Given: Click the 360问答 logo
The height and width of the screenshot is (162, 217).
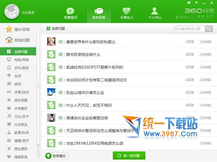Looking at the screenshot, I should click(x=199, y=11).
